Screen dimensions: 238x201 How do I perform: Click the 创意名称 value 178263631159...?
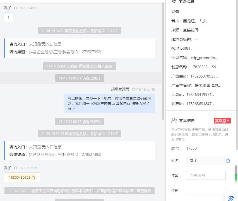pyautogui.click(x=205, y=67)
